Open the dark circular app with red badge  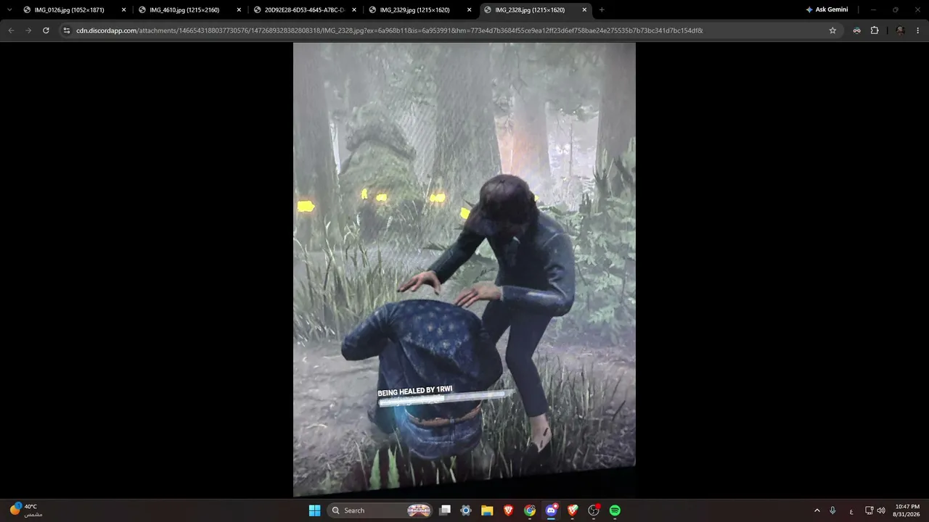click(594, 510)
